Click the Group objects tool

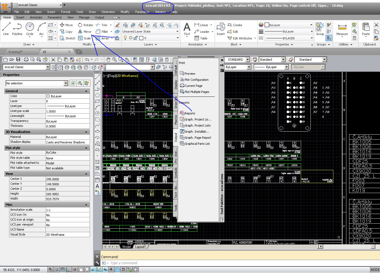click(320, 29)
